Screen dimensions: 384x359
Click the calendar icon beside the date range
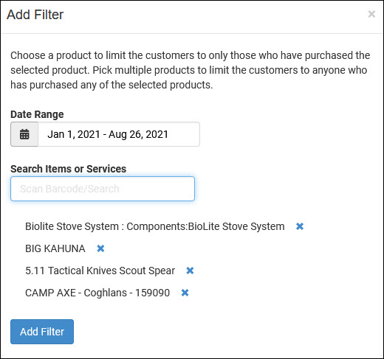tap(24, 134)
